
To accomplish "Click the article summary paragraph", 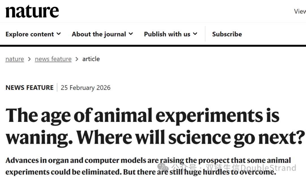I will (142, 166).
